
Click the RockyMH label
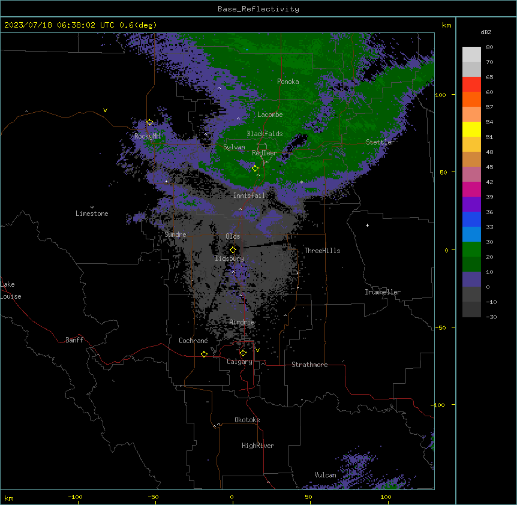tap(147, 136)
